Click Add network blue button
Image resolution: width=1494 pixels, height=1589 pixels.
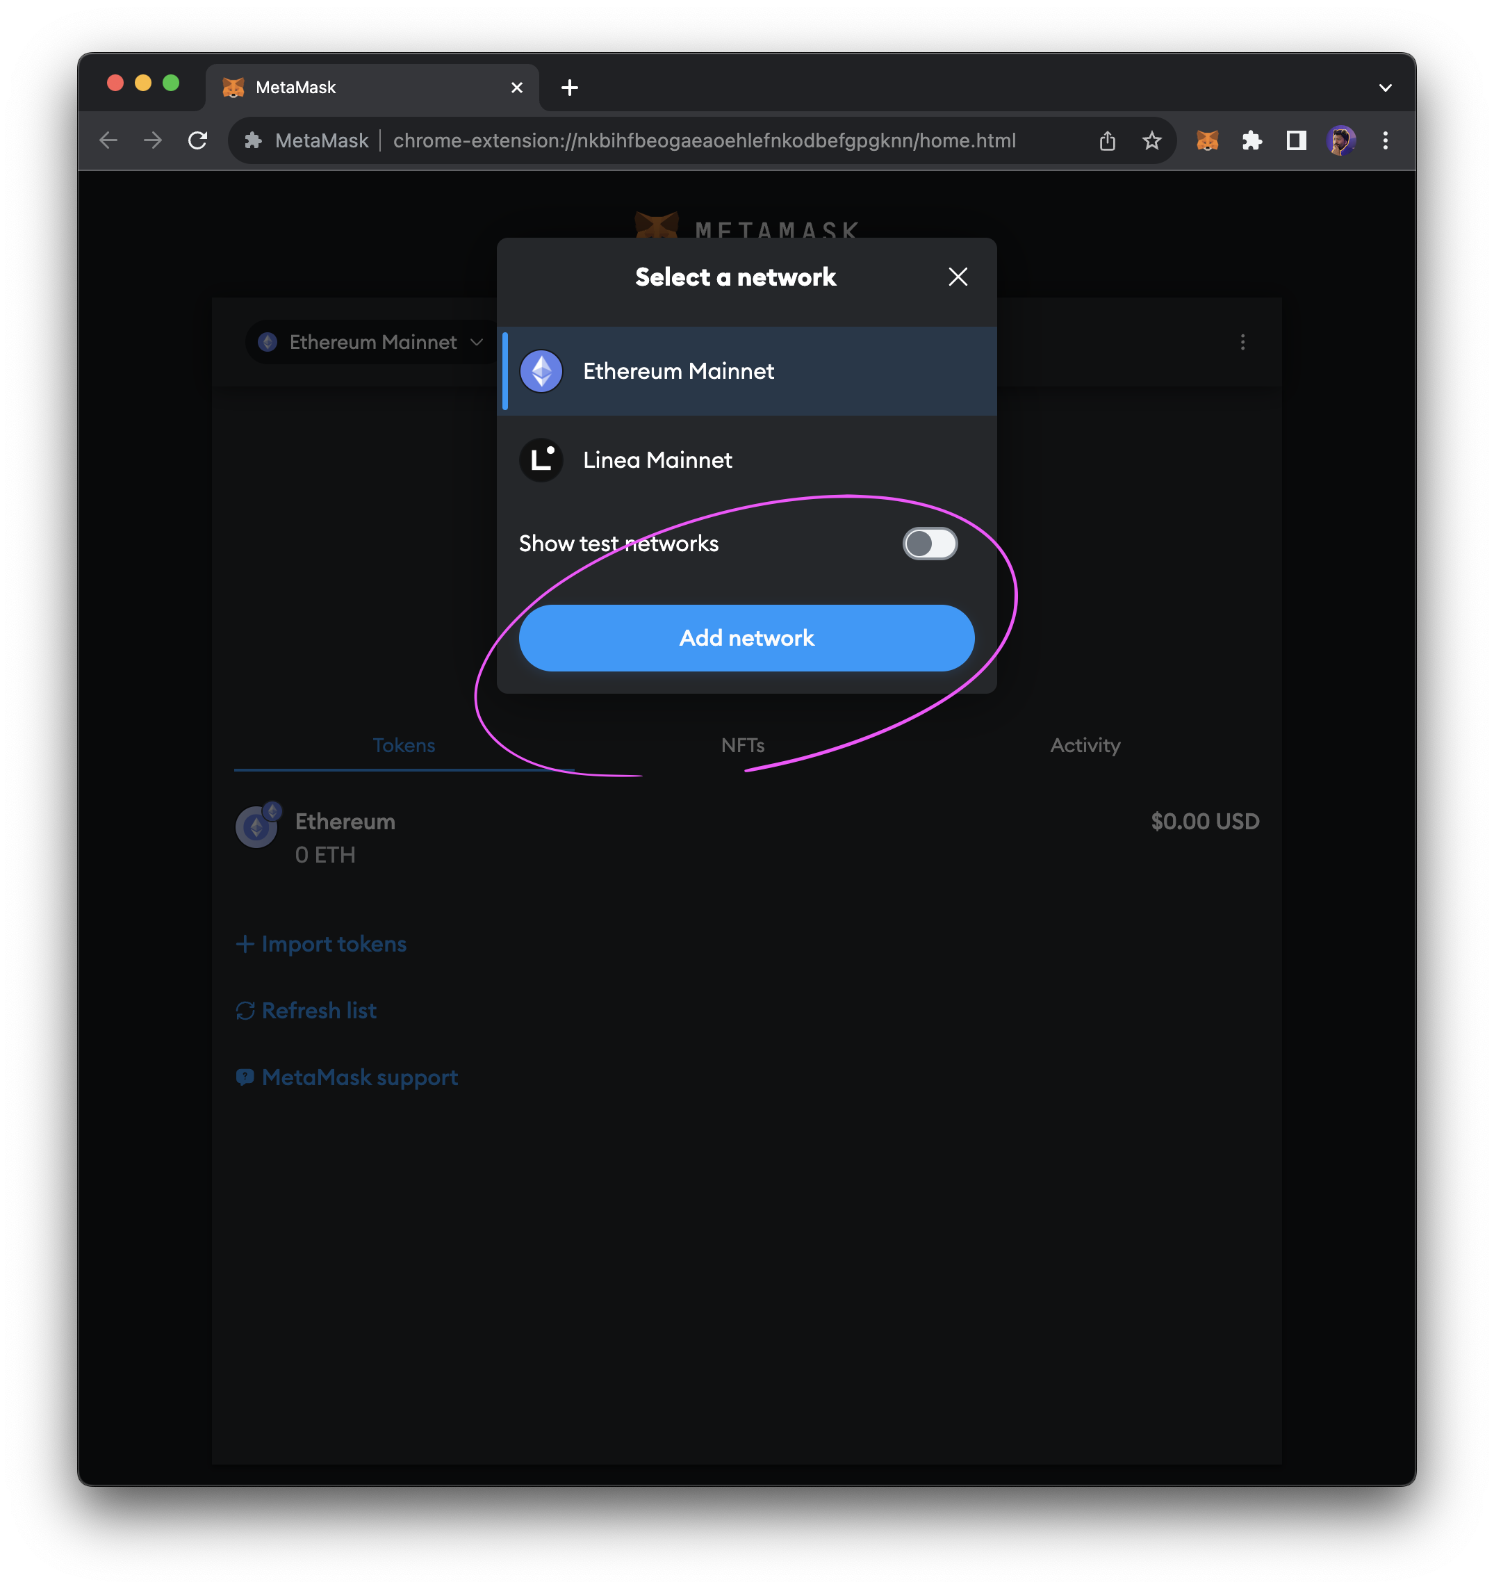point(746,638)
